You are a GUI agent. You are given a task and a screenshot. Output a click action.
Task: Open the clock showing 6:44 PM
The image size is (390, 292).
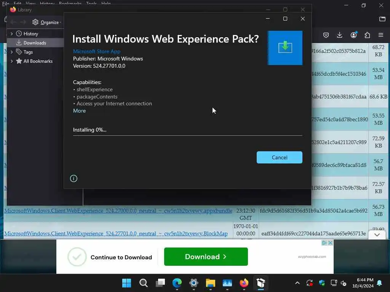point(363,283)
